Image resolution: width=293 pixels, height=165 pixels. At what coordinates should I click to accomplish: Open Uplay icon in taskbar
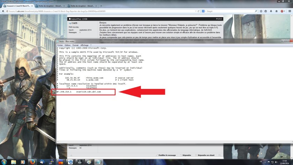(70, 162)
